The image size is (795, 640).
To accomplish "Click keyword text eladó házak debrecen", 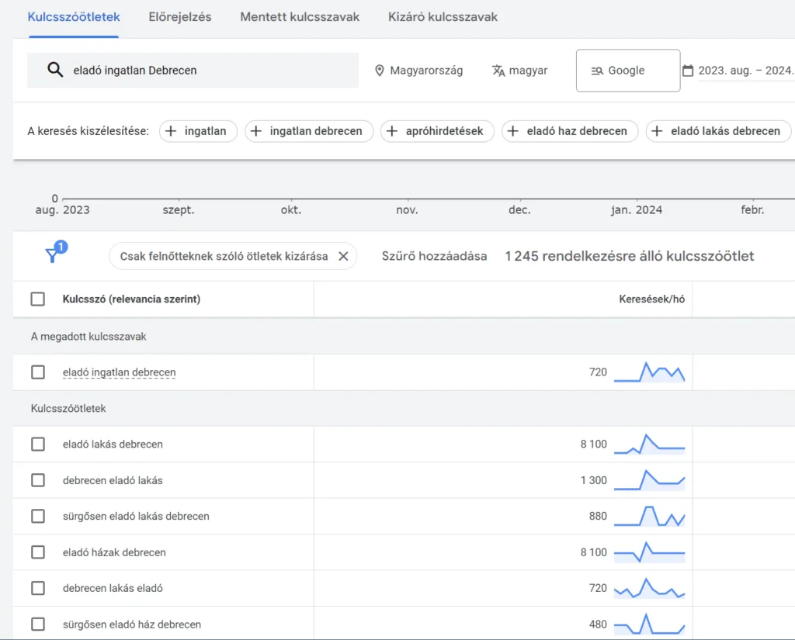I will coord(114,552).
